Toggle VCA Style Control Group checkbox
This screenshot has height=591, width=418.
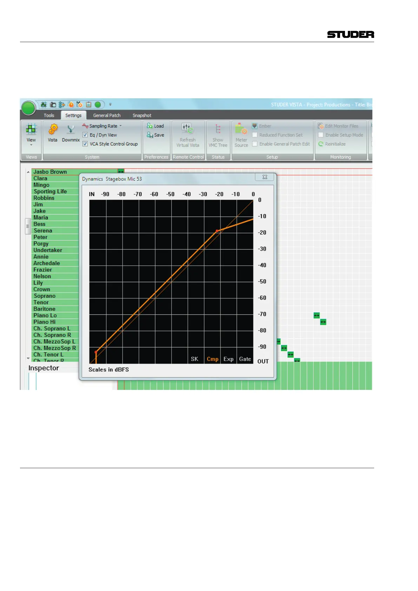(x=85, y=144)
